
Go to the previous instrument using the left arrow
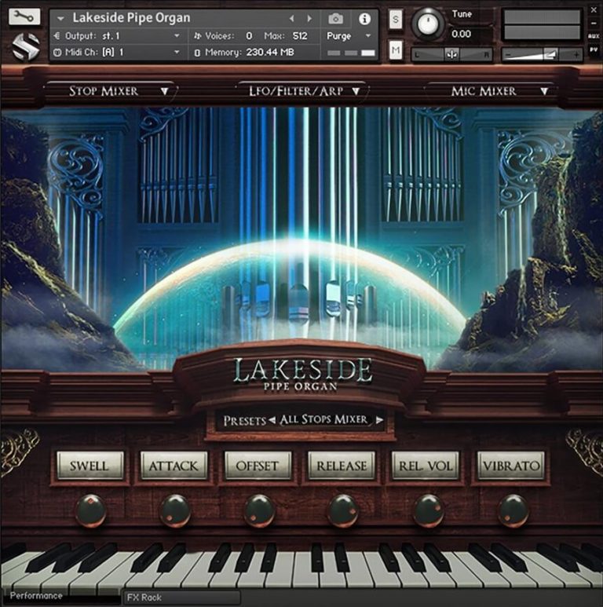[x=292, y=18]
